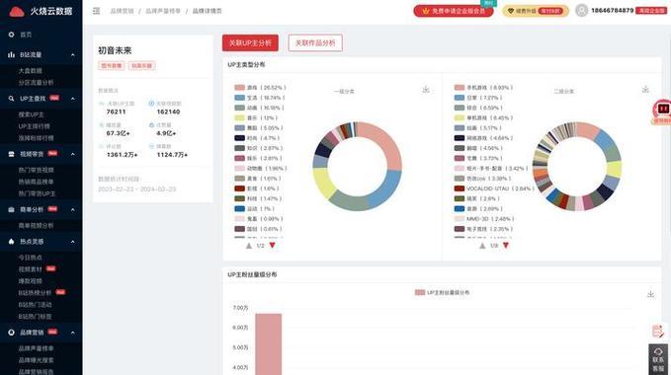Click the diamond icon on upgrade pill
This screenshot has width=671, height=375.
point(511,11)
